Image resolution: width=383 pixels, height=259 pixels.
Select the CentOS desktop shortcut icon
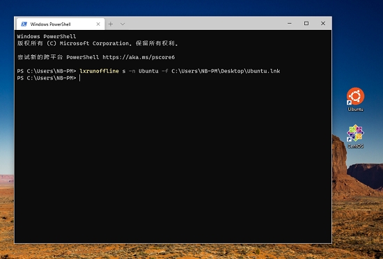pyautogui.click(x=355, y=133)
